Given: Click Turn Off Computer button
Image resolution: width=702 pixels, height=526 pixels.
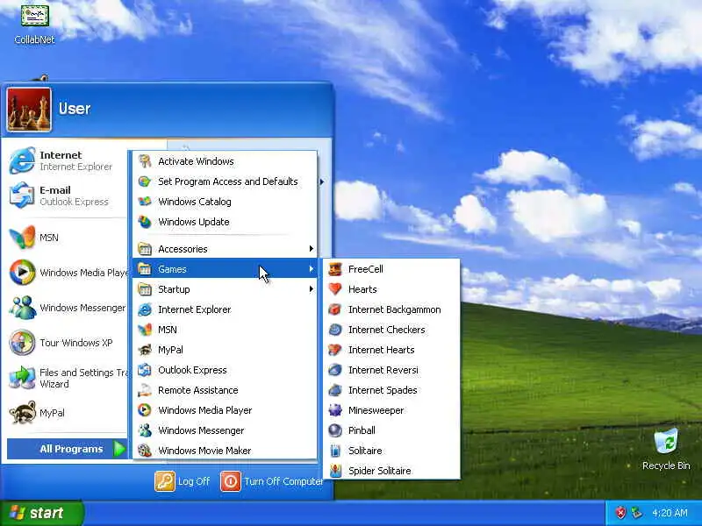Looking at the screenshot, I should (272, 481).
